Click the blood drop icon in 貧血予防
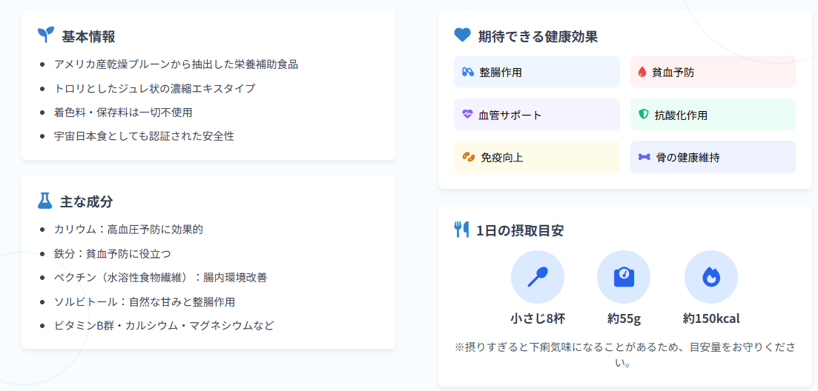818x391 pixels. (x=642, y=72)
